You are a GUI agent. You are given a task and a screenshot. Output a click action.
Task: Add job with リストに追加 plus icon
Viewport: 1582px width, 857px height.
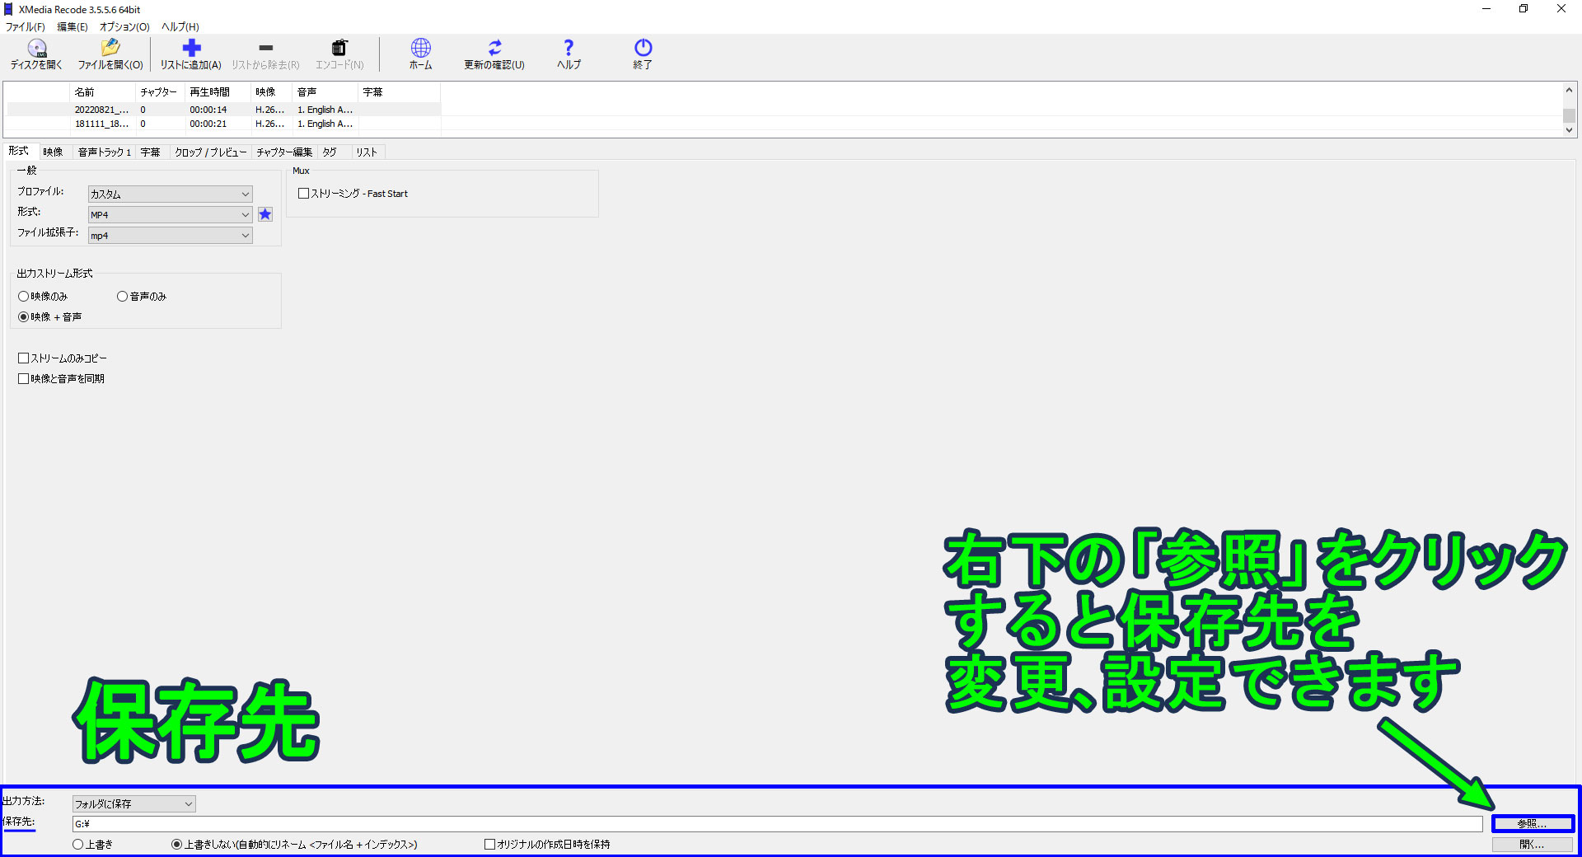click(x=190, y=54)
